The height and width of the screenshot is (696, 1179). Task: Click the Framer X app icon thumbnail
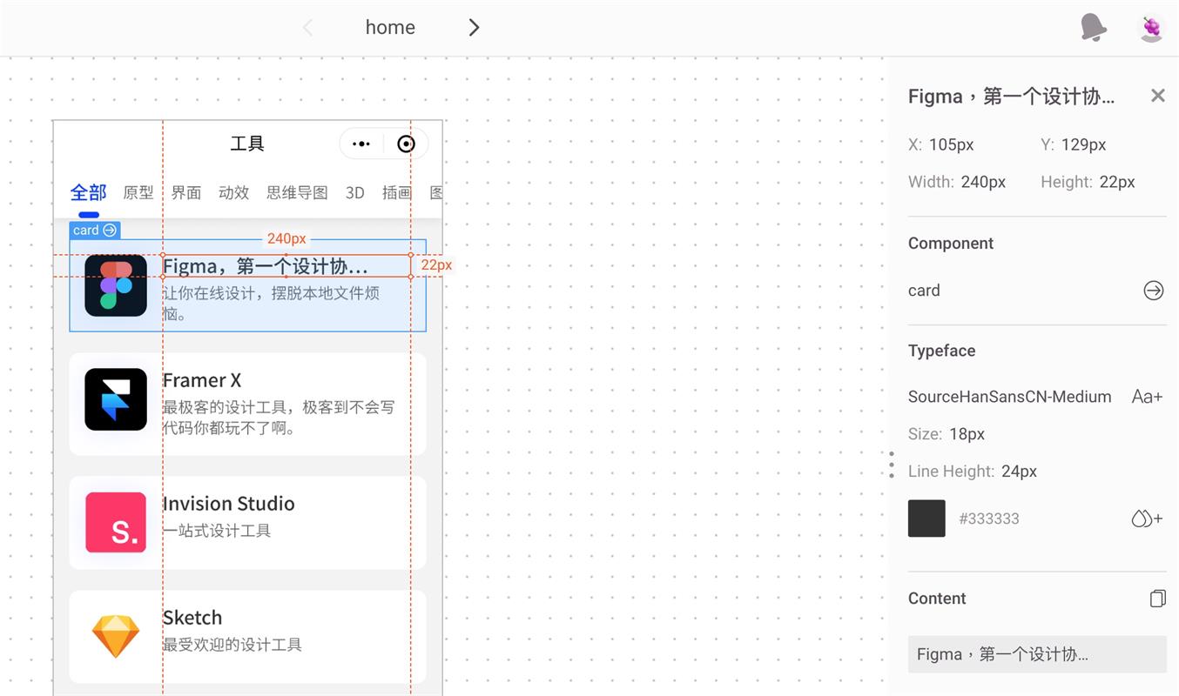(x=116, y=399)
